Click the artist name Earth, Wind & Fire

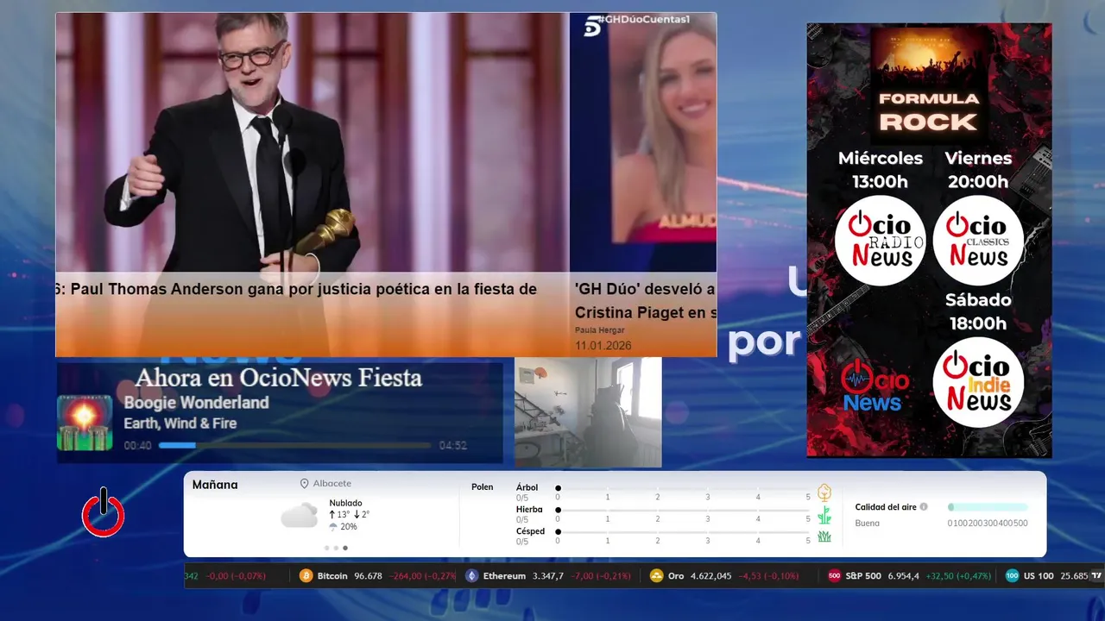coord(180,423)
